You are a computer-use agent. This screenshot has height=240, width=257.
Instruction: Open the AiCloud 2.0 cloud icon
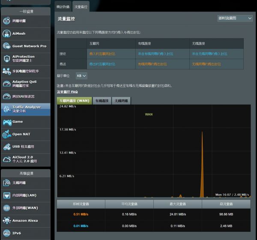(x=6, y=159)
